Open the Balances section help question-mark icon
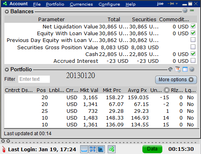Viewport: 201px width, 154px height. coord(185,10)
